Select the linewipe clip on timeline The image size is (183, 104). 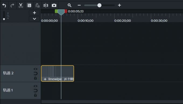58,74
